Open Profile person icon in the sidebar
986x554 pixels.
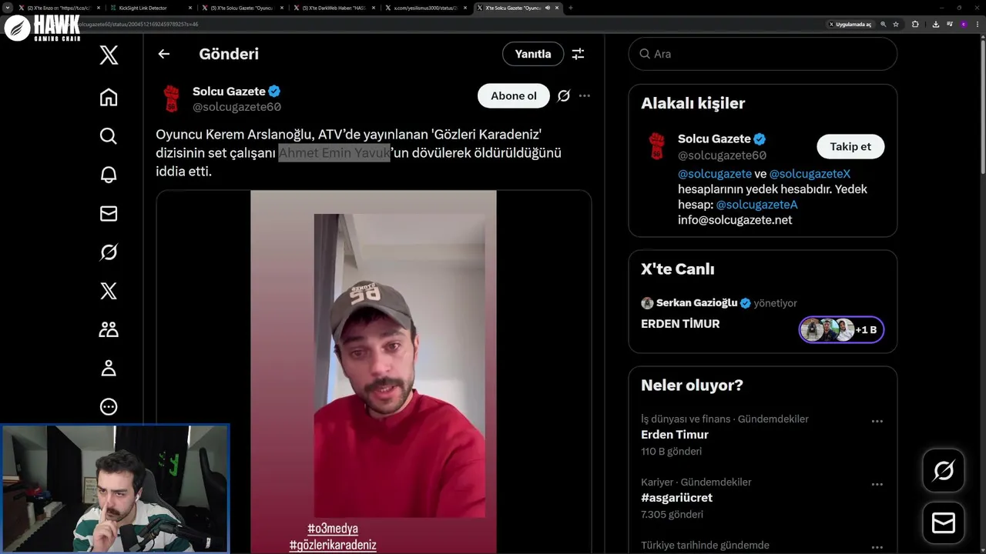click(109, 368)
